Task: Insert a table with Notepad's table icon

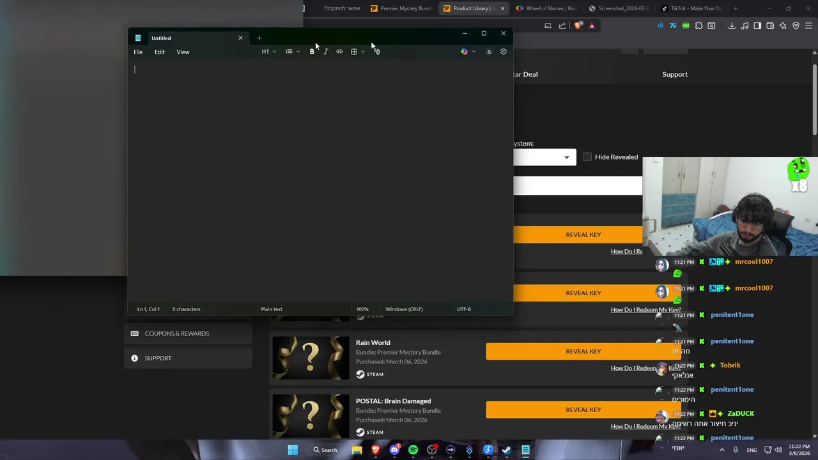Action: [354, 52]
